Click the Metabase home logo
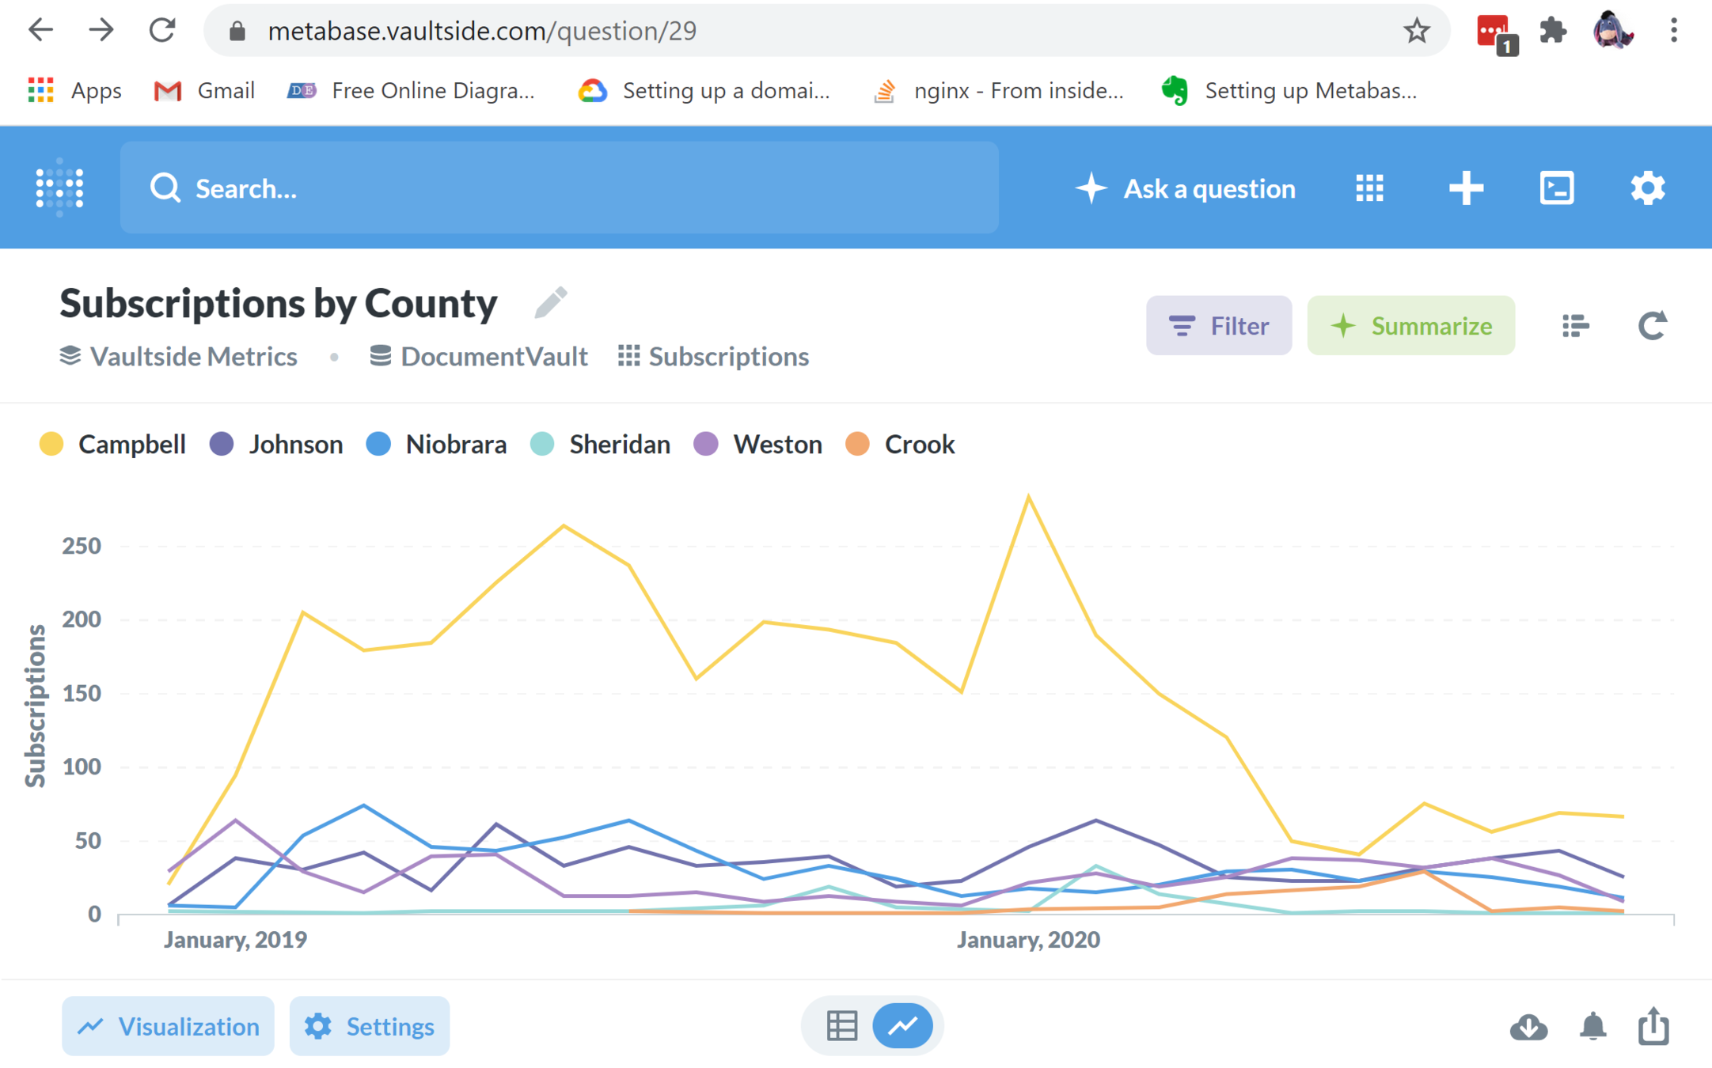Viewport: 1712px width, 1068px height. (x=59, y=187)
